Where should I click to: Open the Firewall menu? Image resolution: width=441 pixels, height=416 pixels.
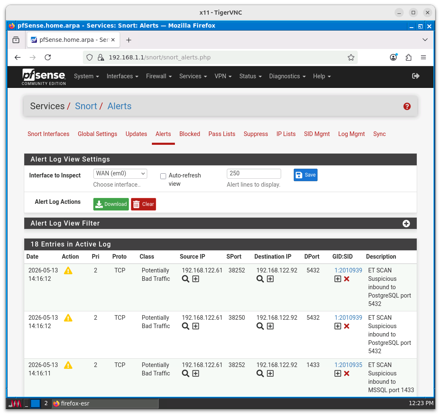click(159, 76)
